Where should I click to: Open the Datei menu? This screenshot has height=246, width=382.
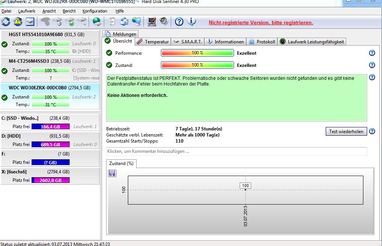coord(6,11)
